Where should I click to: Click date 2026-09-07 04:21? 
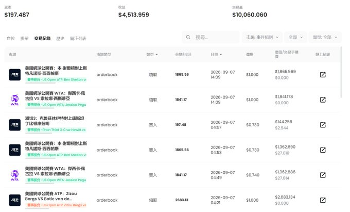(223, 200)
